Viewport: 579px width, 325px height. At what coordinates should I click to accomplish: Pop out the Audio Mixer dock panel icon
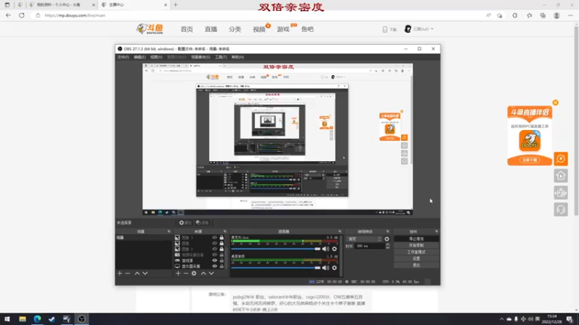tap(339, 231)
